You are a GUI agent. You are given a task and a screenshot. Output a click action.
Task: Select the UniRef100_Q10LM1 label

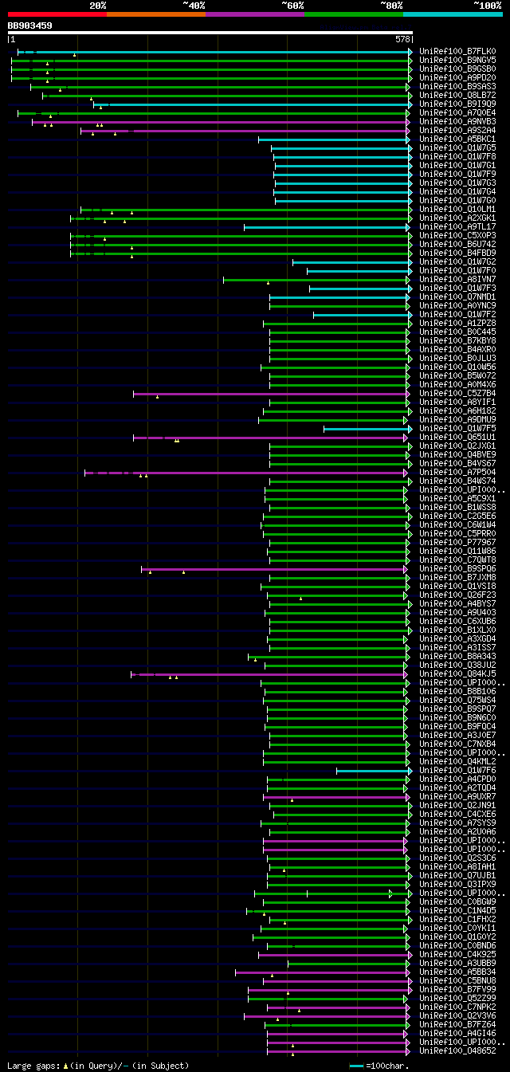457,210
